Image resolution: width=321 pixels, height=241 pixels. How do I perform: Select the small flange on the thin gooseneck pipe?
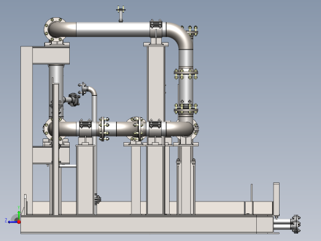[x=83, y=89]
